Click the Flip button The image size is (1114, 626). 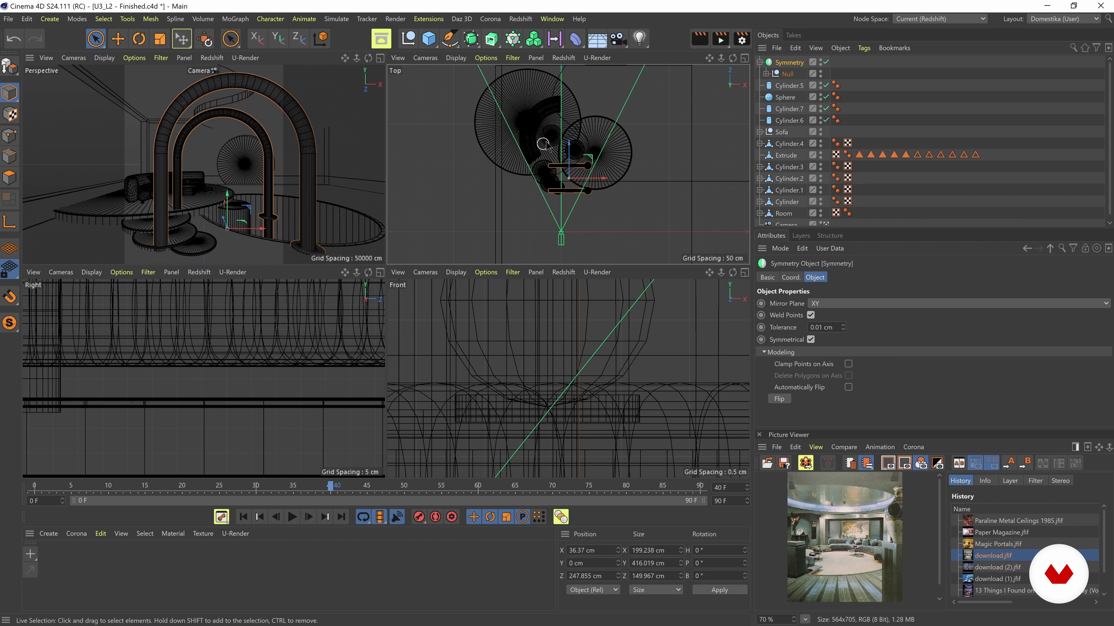pyautogui.click(x=779, y=399)
